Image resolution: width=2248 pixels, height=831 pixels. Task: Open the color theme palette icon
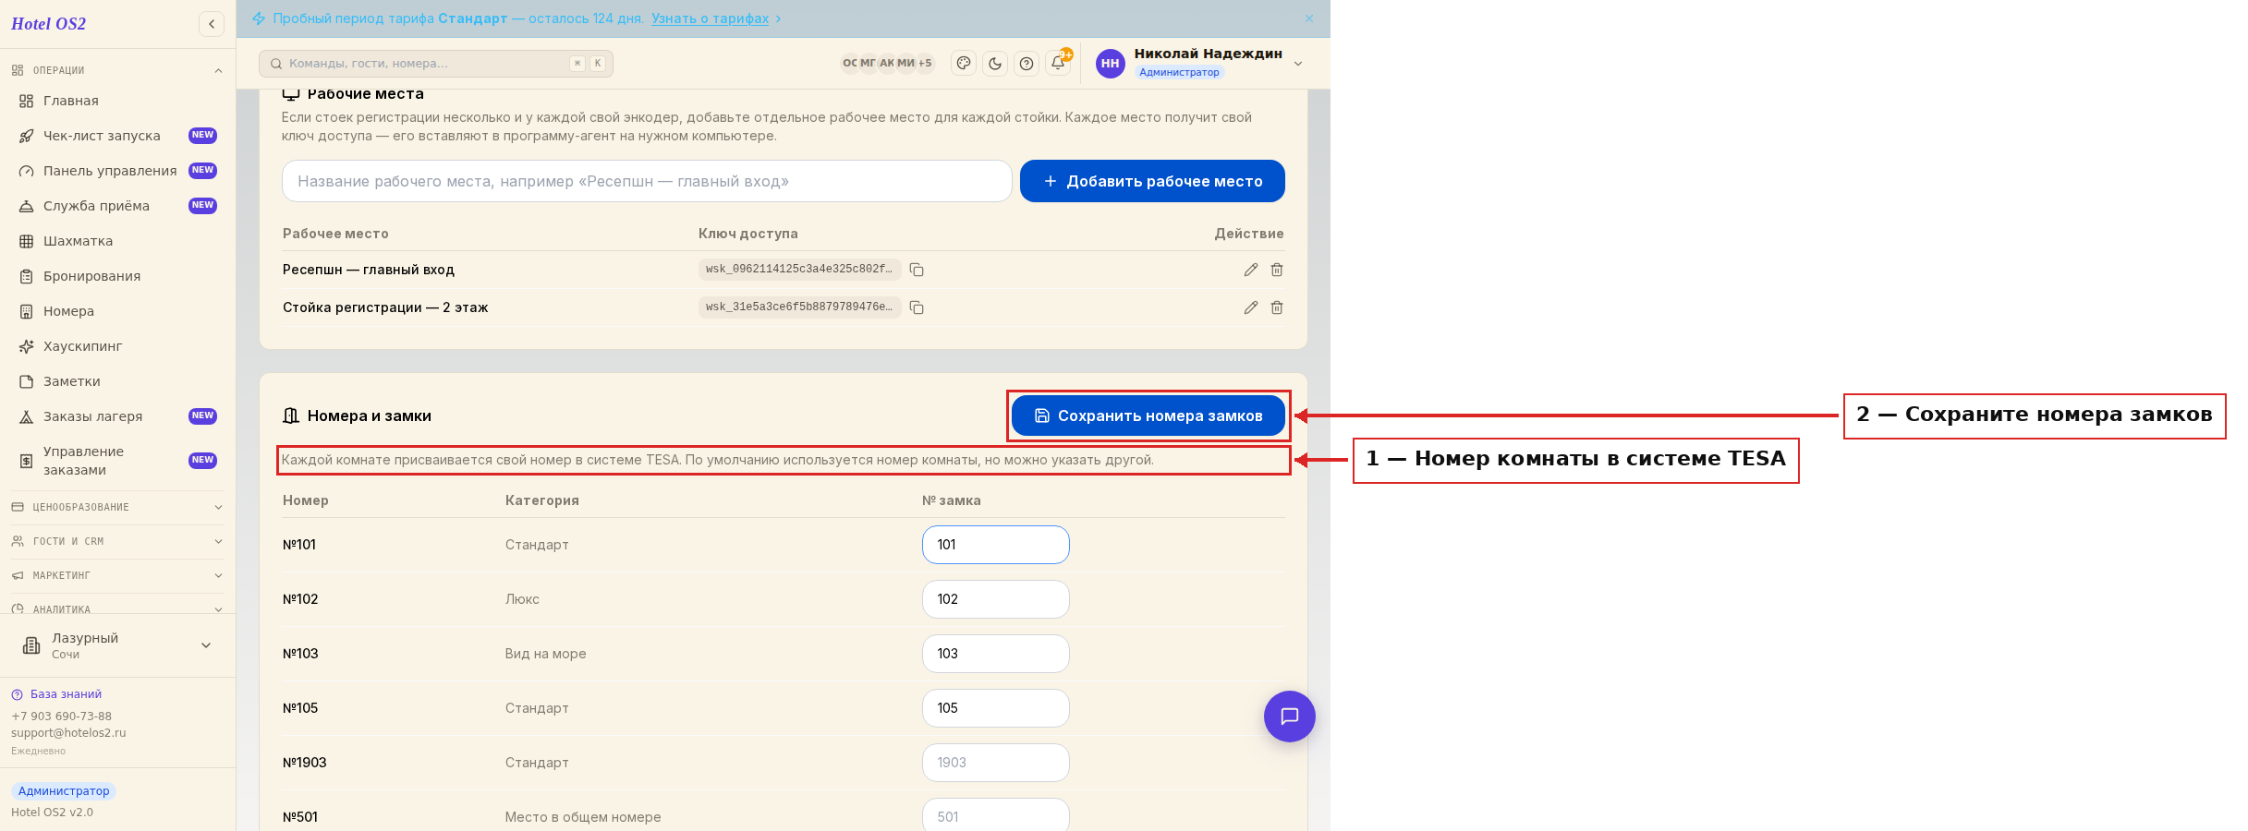pyautogui.click(x=964, y=64)
